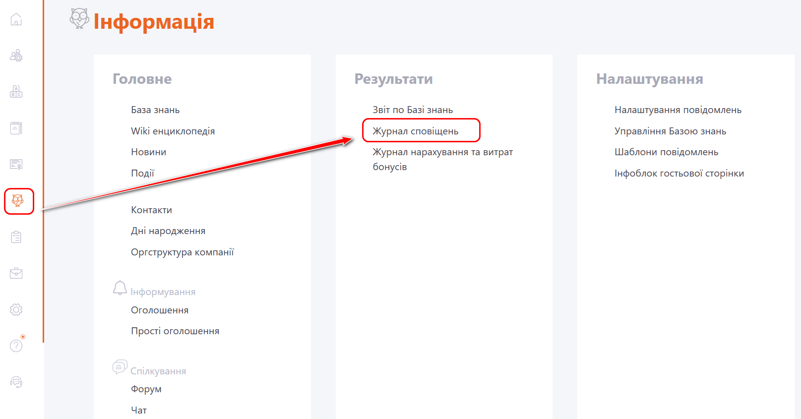Click the home icon in sidebar

click(16, 20)
